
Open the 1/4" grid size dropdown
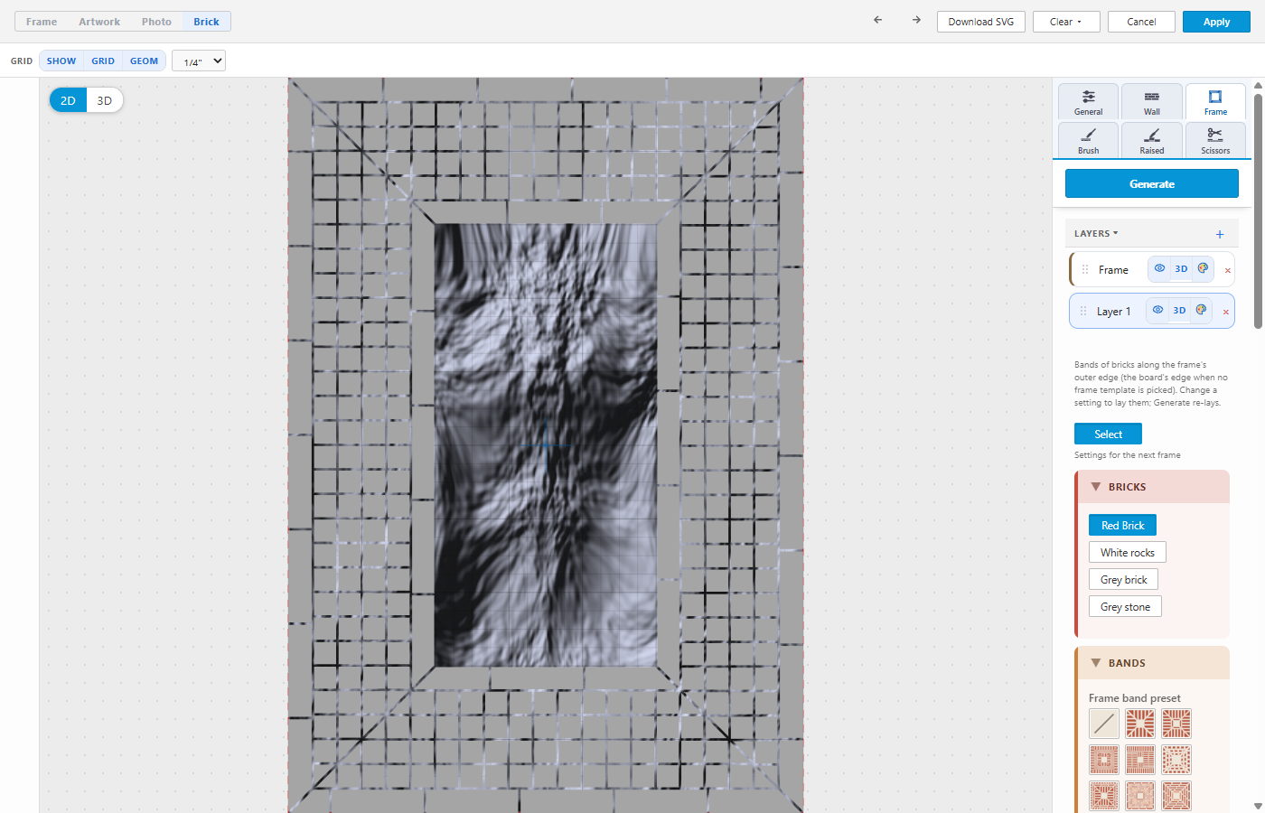[x=199, y=61]
